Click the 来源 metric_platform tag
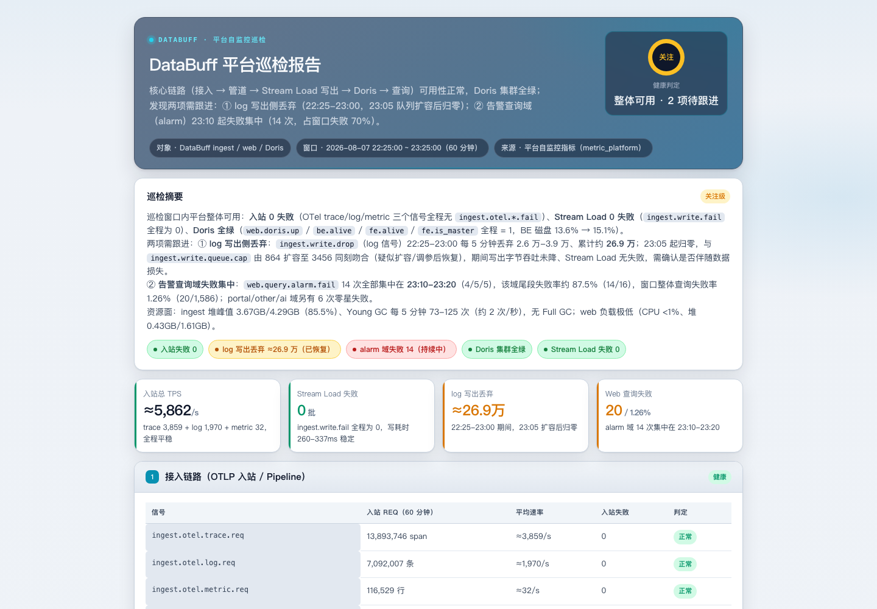This screenshot has height=609, width=877. (x=573, y=148)
